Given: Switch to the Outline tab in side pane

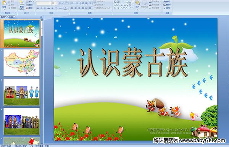Looking at the screenshot, I should [x=11, y=17].
